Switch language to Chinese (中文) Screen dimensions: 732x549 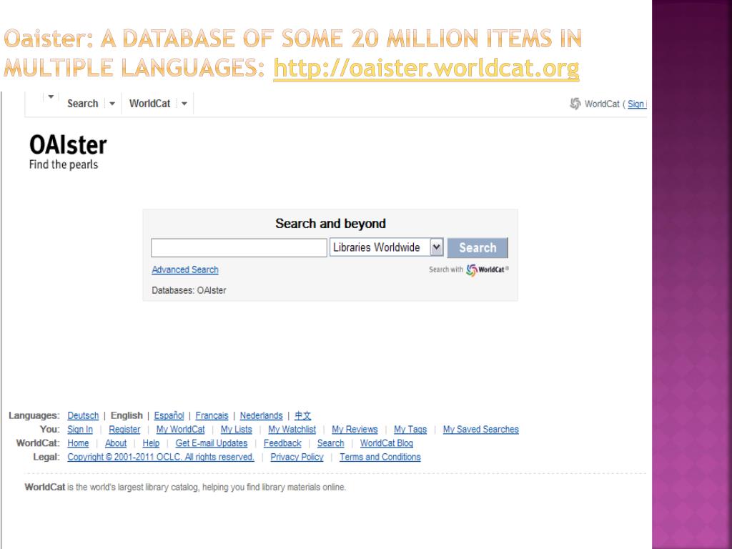click(x=302, y=415)
